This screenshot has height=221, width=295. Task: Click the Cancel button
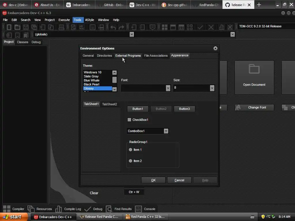(x=179, y=180)
